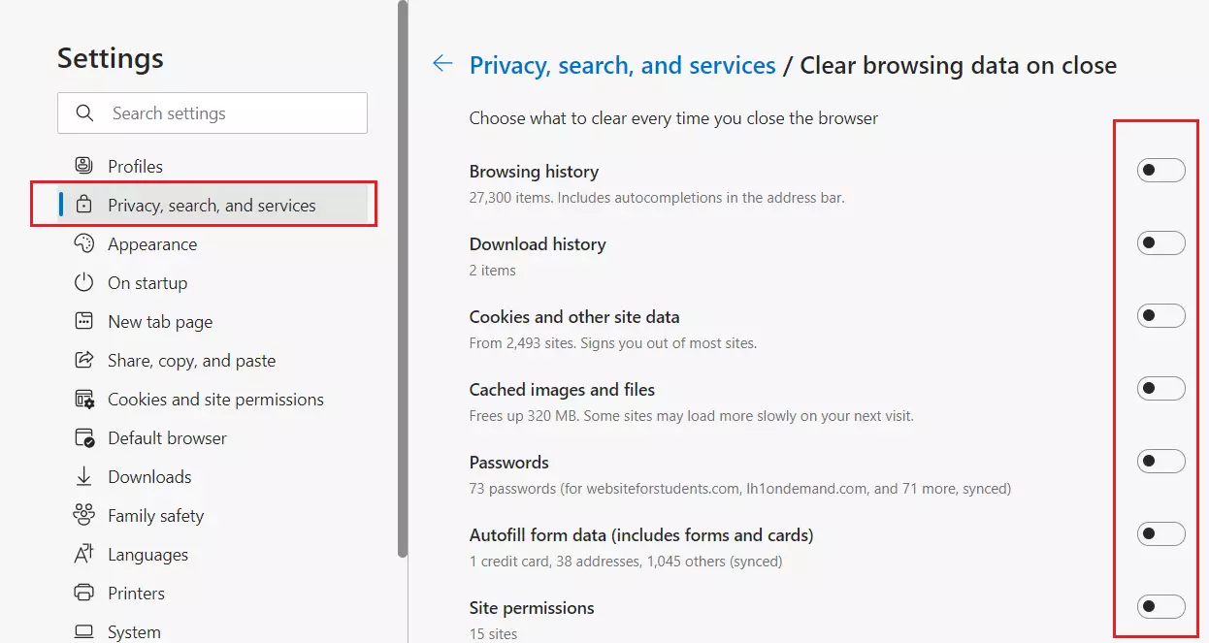
Task: Click the Profiles icon in sidebar
Action: [84, 166]
